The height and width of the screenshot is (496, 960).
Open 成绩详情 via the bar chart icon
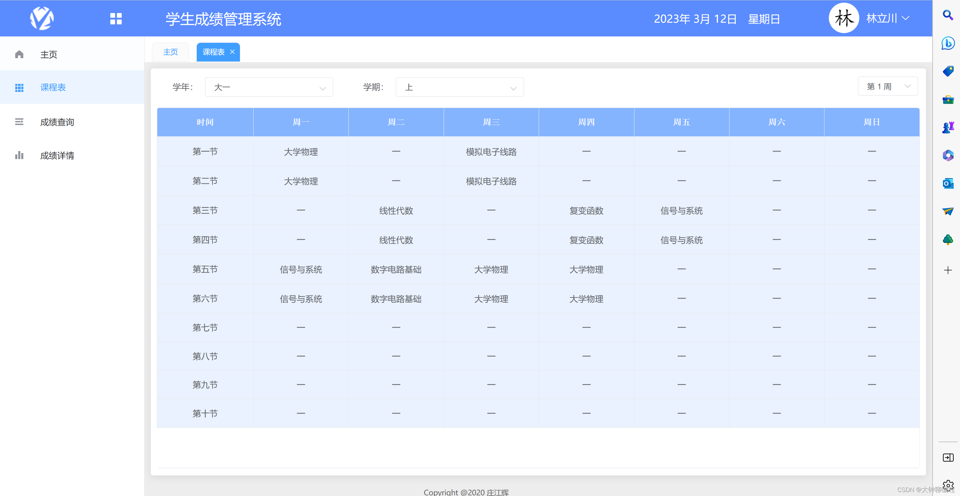point(19,155)
